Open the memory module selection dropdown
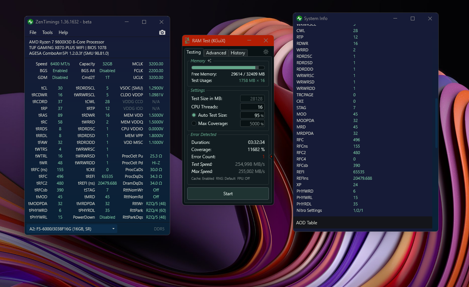Screen dimensions: 469x287 point(72,229)
